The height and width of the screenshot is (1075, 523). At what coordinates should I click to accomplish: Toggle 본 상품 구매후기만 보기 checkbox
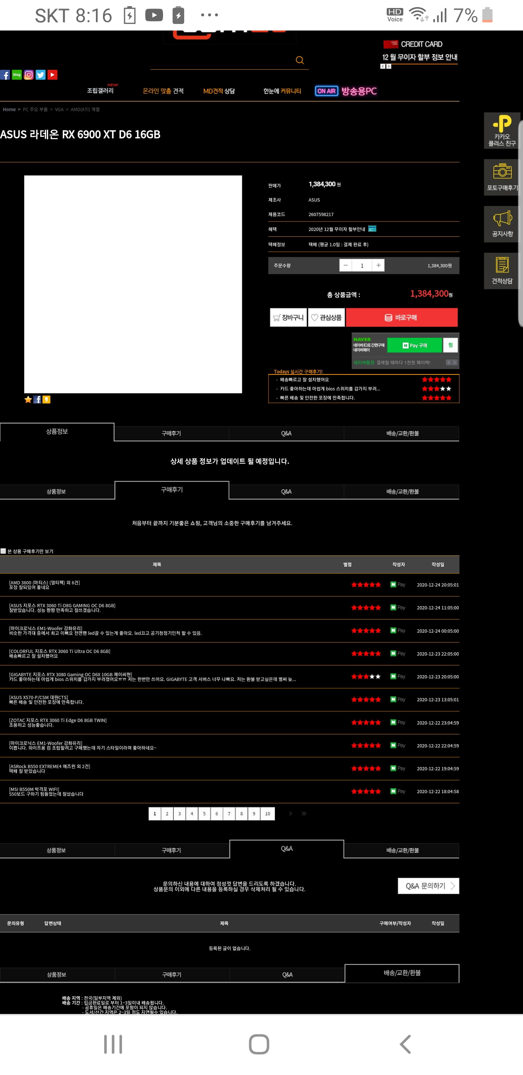(3, 551)
